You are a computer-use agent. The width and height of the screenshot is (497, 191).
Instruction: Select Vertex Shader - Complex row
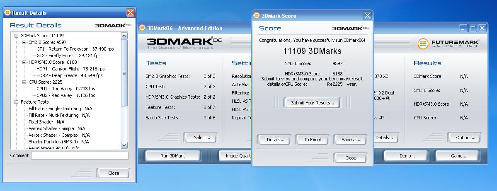coord(59,135)
